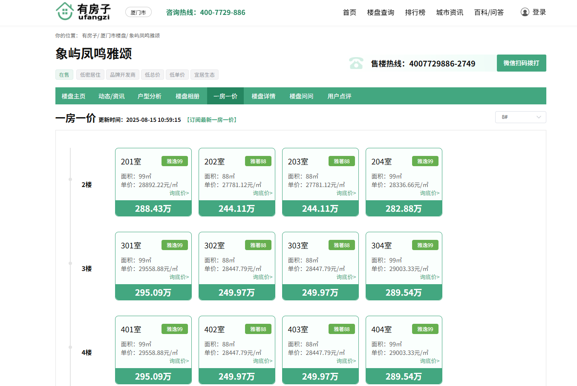Click the 咨询热线 400-7729-886 number
The height and width of the screenshot is (386, 577).
click(x=205, y=12)
